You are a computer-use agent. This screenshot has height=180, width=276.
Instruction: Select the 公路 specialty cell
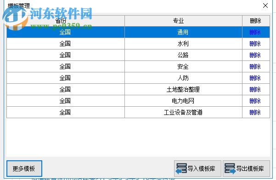(183, 55)
